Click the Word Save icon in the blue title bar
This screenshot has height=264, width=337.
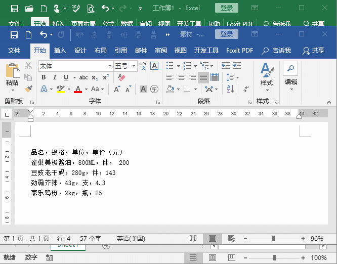(14, 34)
